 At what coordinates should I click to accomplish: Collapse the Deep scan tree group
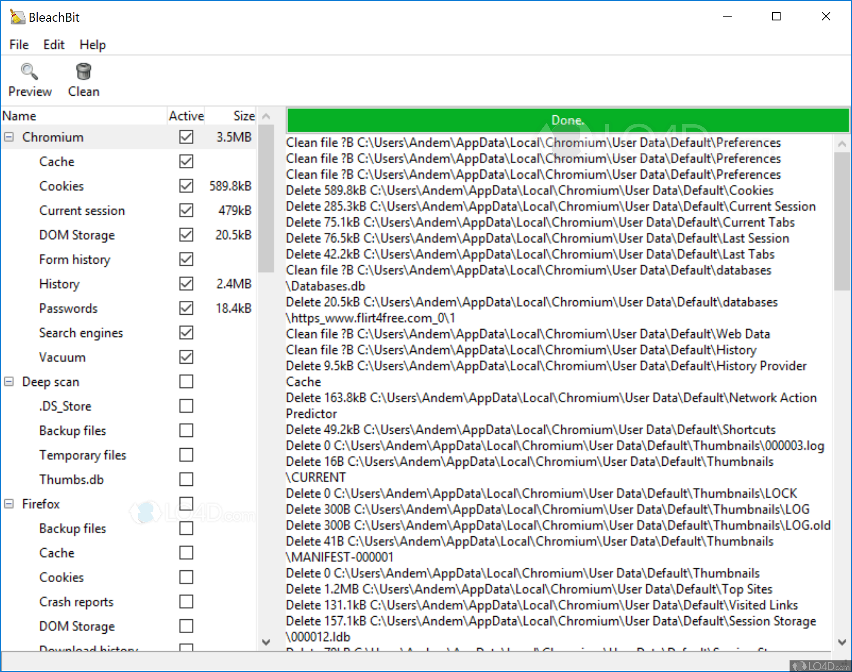pos(9,382)
